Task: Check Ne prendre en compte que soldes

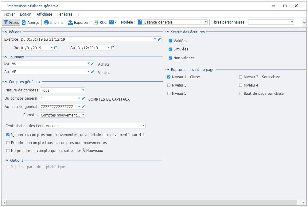Action: click(8, 151)
